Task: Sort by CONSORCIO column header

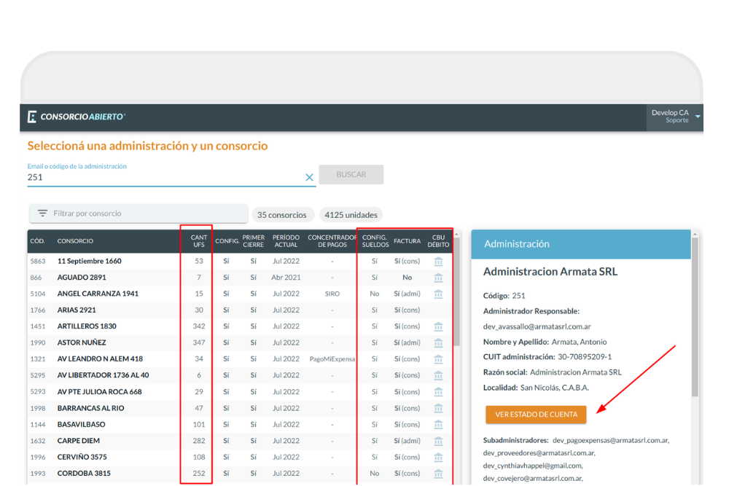Action: point(75,241)
